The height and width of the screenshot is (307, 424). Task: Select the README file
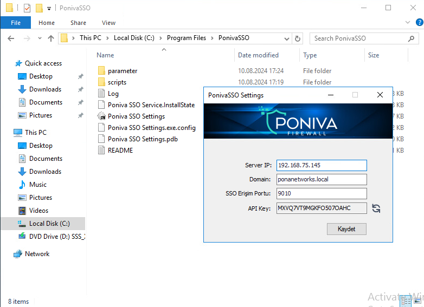point(120,150)
